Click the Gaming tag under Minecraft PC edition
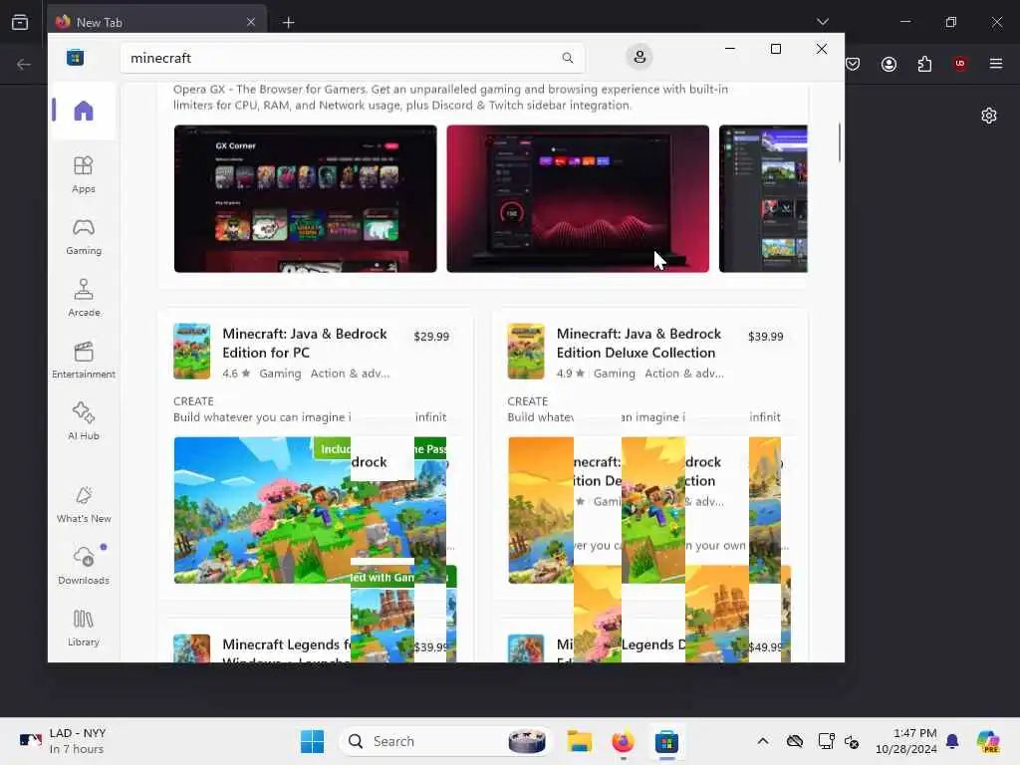 click(280, 374)
